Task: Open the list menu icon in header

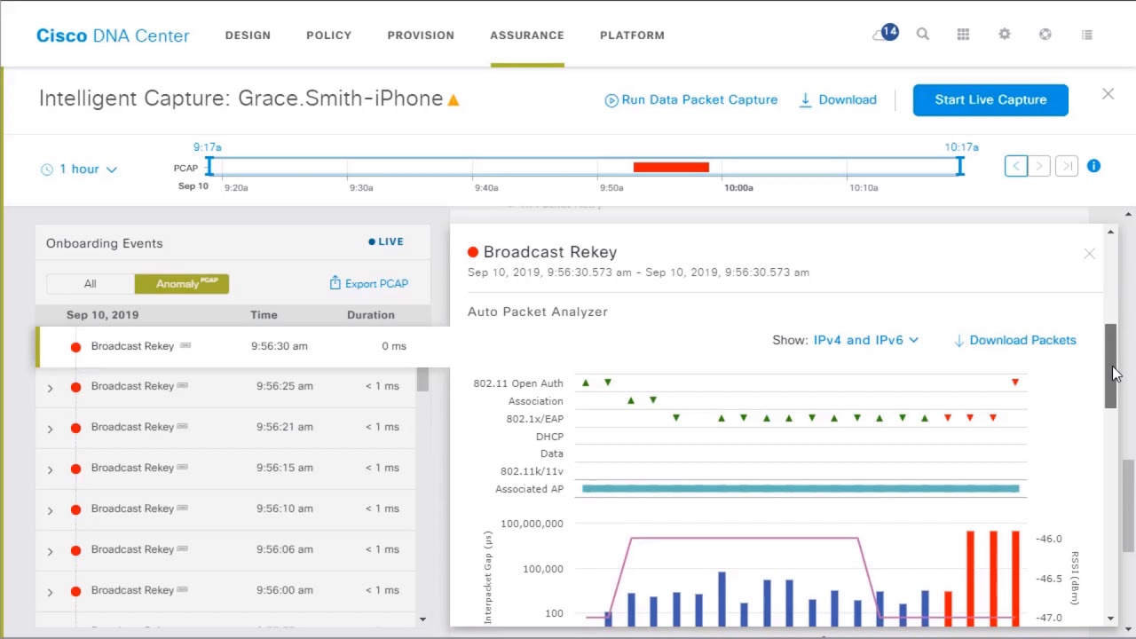Action: [x=1087, y=35]
